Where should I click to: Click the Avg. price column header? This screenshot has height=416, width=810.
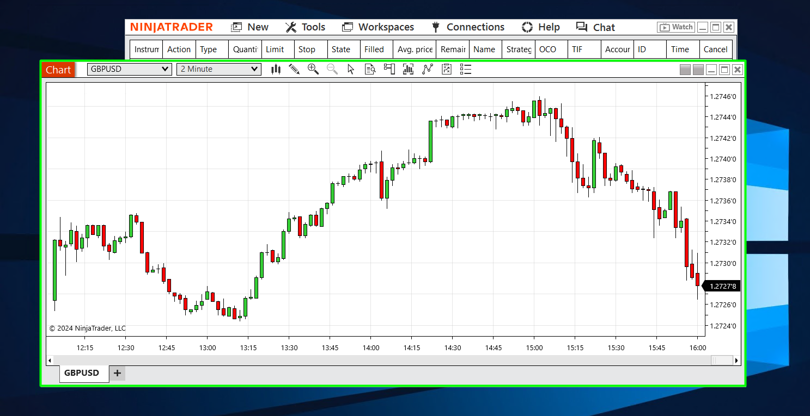click(415, 49)
